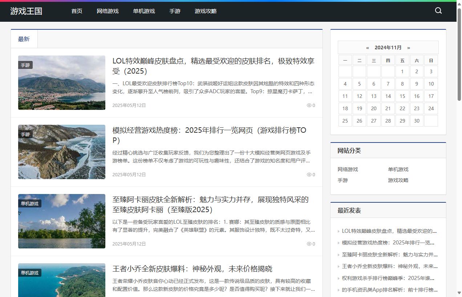This screenshot has height=297, width=462.
Task: Switch to the 最新 tab
Action: 24,39
